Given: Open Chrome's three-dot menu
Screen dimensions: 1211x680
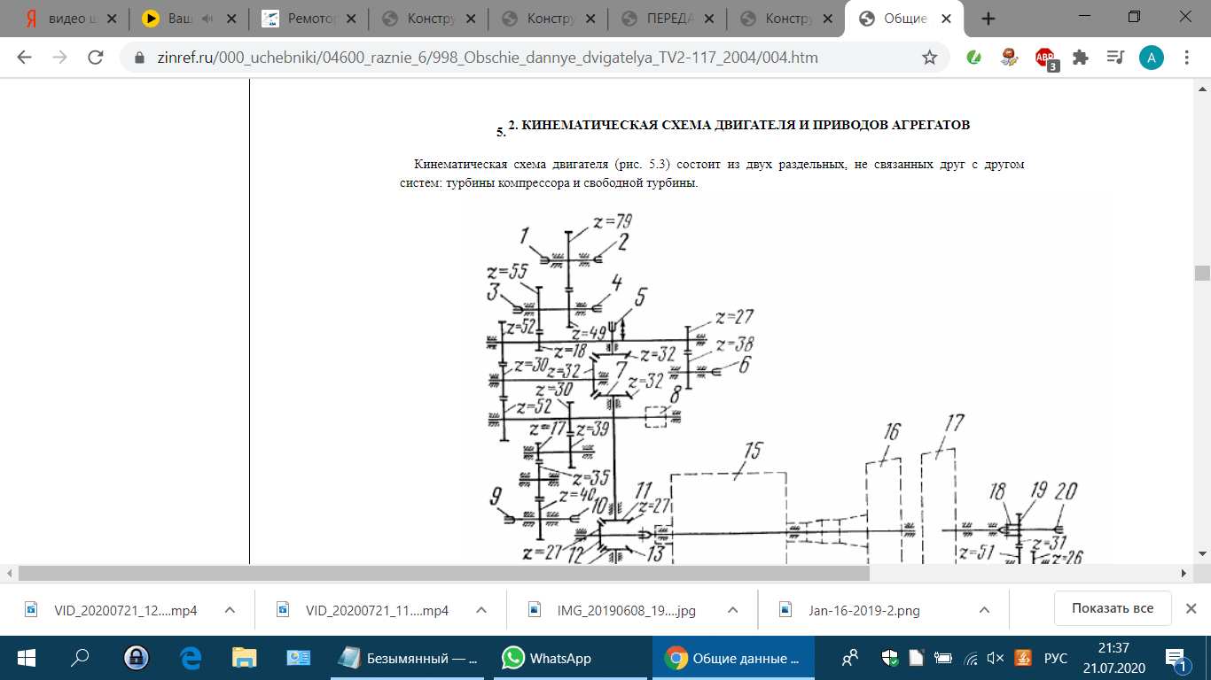Looking at the screenshot, I should (1187, 58).
